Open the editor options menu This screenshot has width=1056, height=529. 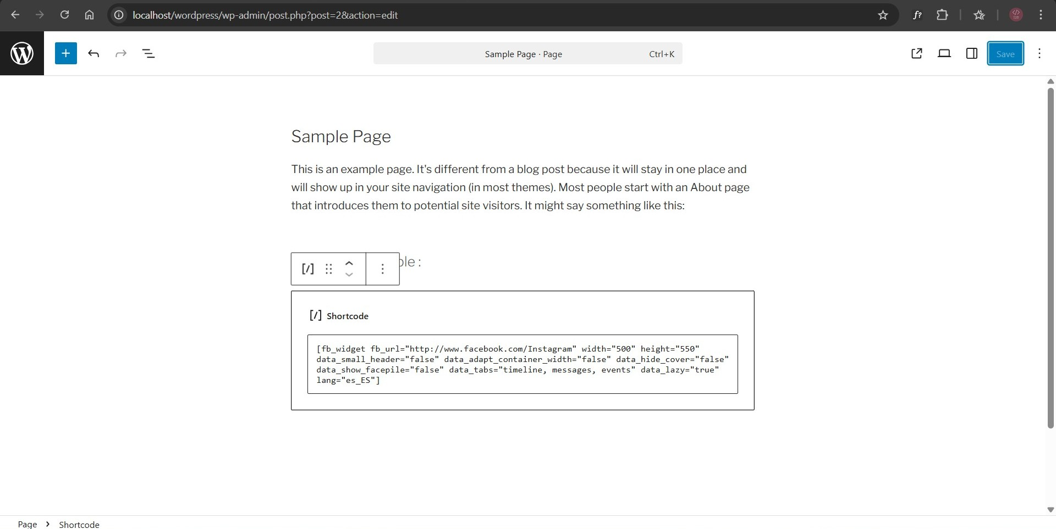[x=1039, y=53]
